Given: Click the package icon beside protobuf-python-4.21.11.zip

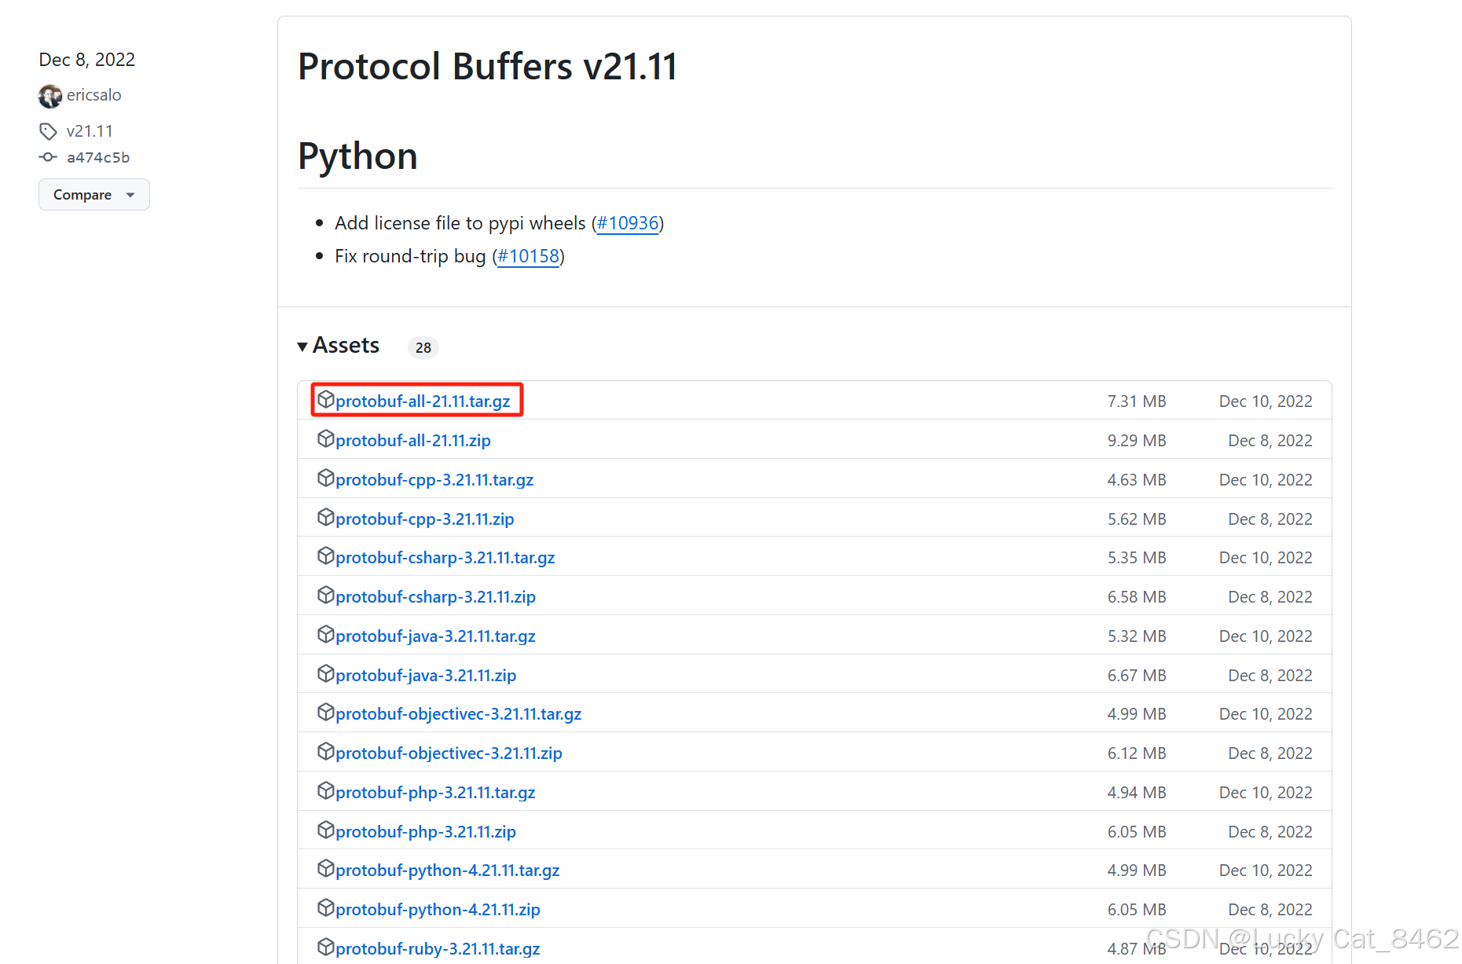Looking at the screenshot, I should [x=326, y=907].
